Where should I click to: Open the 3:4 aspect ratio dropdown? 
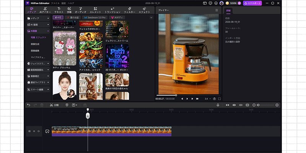(208, 99)
